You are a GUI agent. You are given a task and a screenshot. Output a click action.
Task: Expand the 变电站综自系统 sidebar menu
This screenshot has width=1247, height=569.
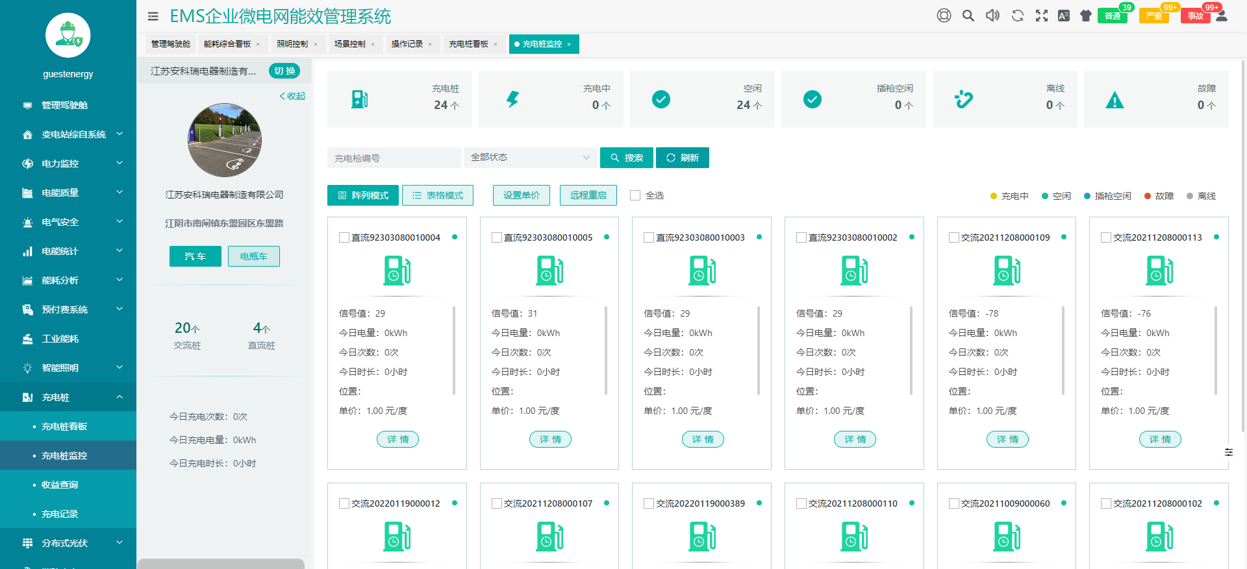(x=68, y=134)
